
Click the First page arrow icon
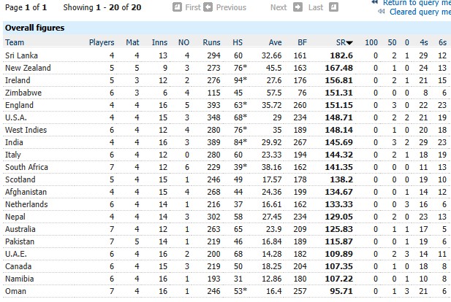tap(178, 7)
